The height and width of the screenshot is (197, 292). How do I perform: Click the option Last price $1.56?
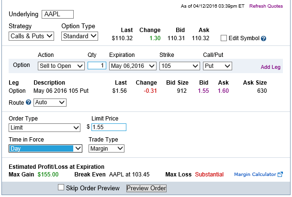coord(119,91)
